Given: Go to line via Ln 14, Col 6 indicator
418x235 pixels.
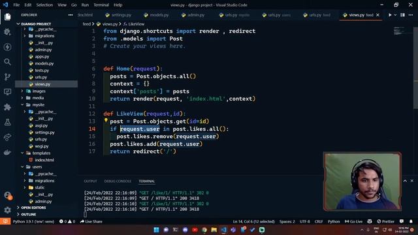Looking at the screenshot, I should coord(253,221).
